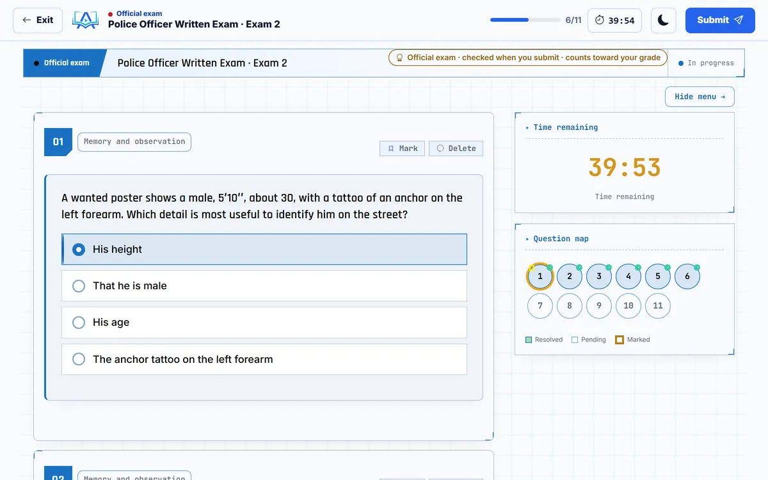Click the exam progress bar
Image resolution: width=768 pixels, height=480 pixels.
[x=525, y=20]
